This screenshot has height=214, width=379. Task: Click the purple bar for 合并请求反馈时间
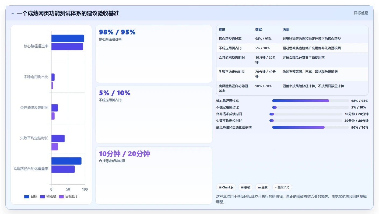pyautogui.click(x=53, y=116)
